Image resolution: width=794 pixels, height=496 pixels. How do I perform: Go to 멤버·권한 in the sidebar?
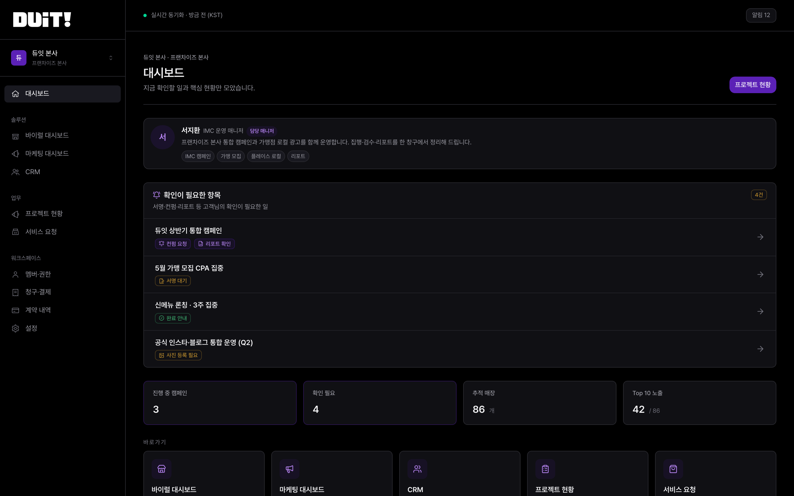(x=62, y=274)
